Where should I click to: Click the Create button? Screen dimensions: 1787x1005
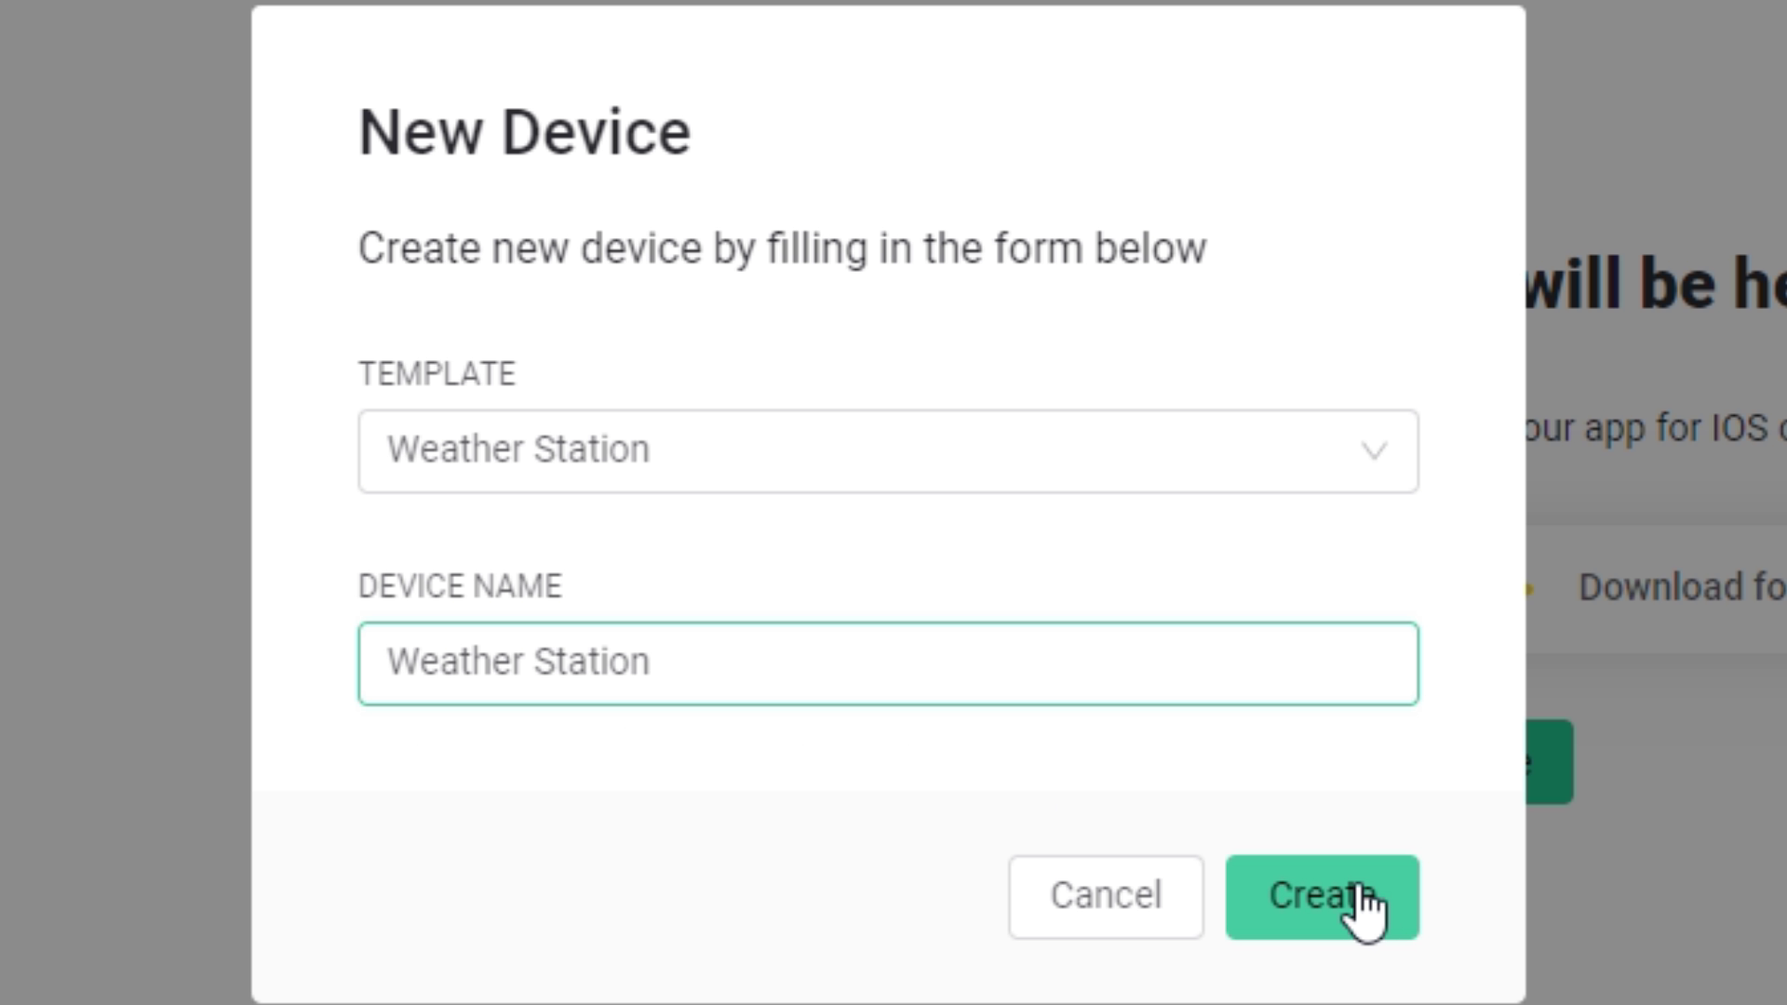tap(1322, 897)
